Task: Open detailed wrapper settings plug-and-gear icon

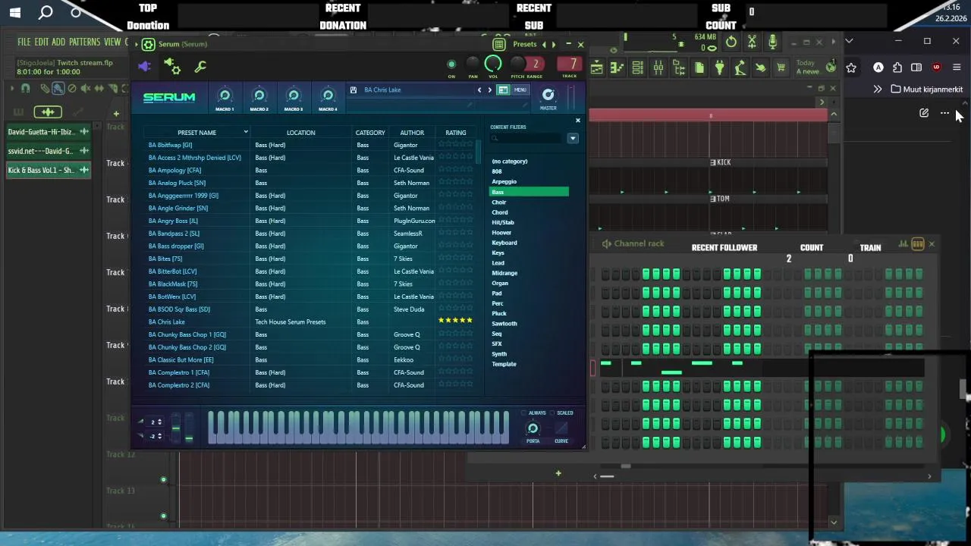Action: click(x=172, y=67)
